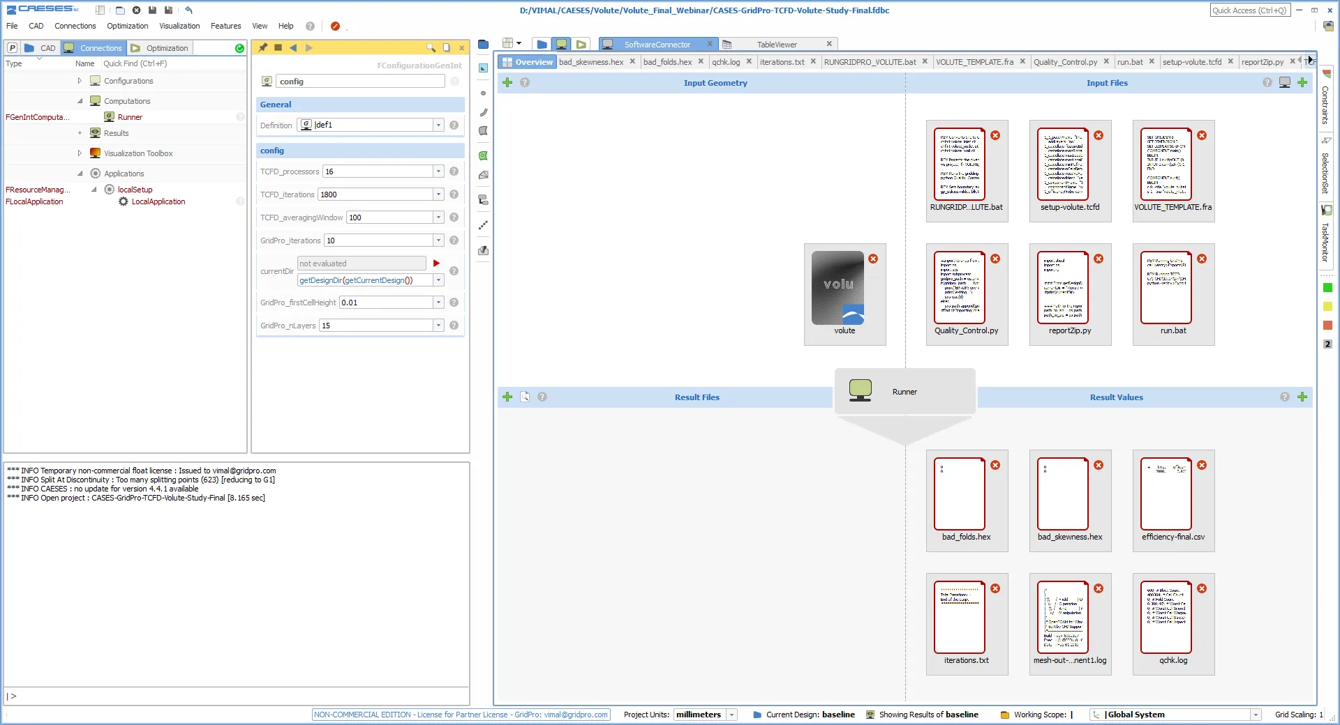The width and height of the screenshot is (1340, 725).
Task: Open the Features menu
Action: 225,26
